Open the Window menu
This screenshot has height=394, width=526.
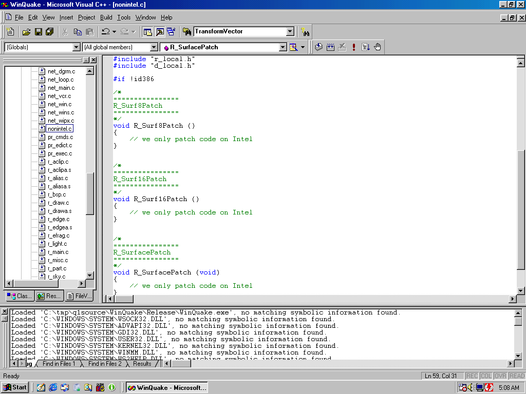(x=145, y=17)
